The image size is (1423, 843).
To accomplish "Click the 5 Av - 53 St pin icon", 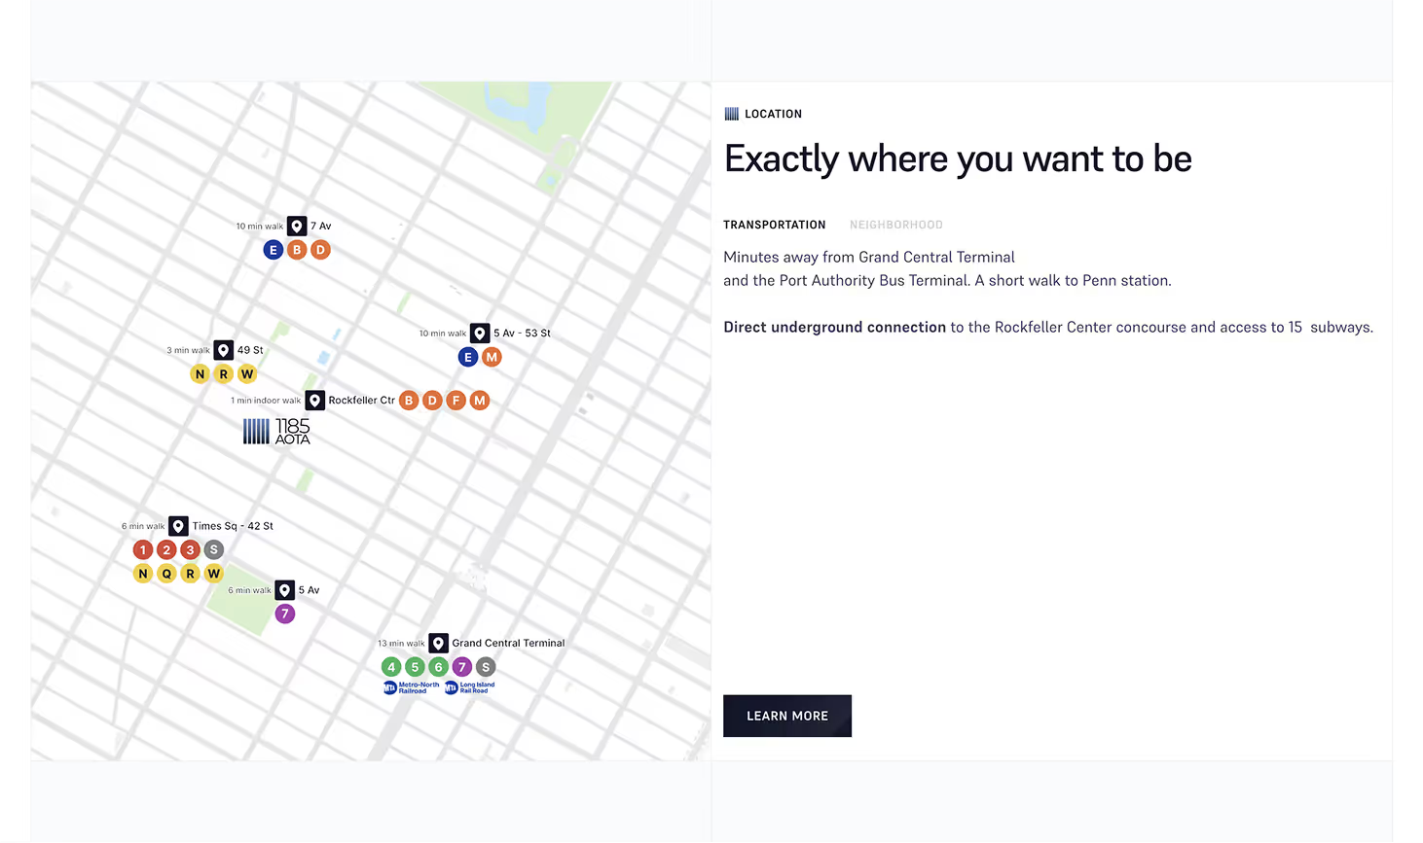I will pyautogui.click(x=480, y=334).
